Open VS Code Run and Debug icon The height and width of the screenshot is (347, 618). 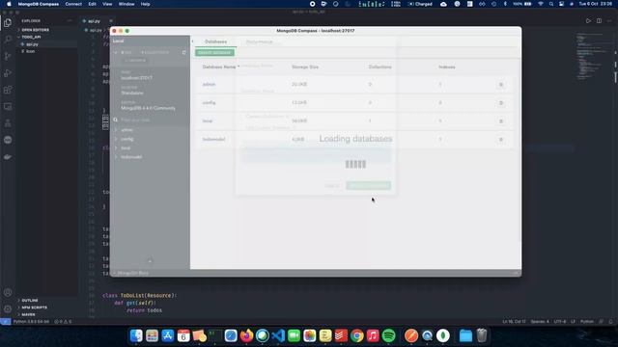(8, 73)
